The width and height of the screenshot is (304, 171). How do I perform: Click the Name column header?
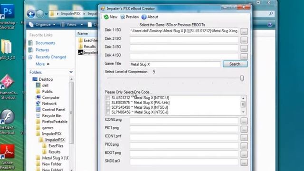click(83, 33)
